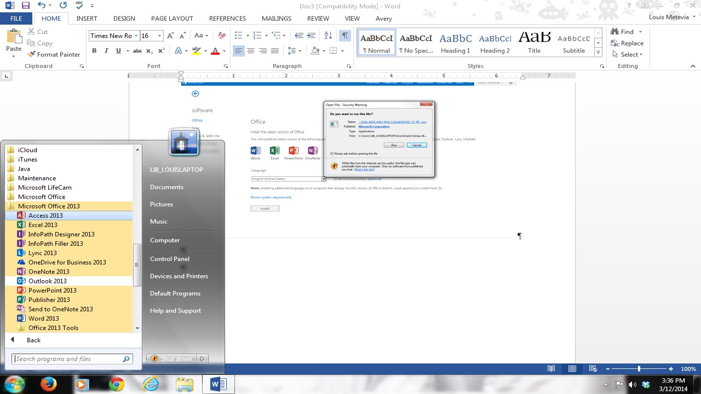Expand the Styles gallery More arrow
The width and height of the screenshot is (701, 394).
(x=599, y=53)
